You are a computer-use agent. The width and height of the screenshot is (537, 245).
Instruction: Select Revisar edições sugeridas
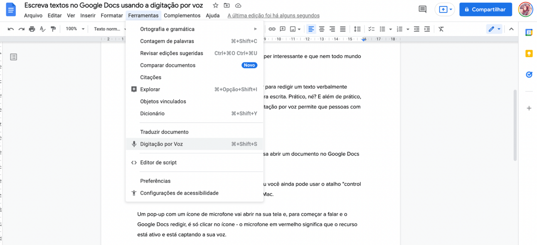[x=195, y=53]
